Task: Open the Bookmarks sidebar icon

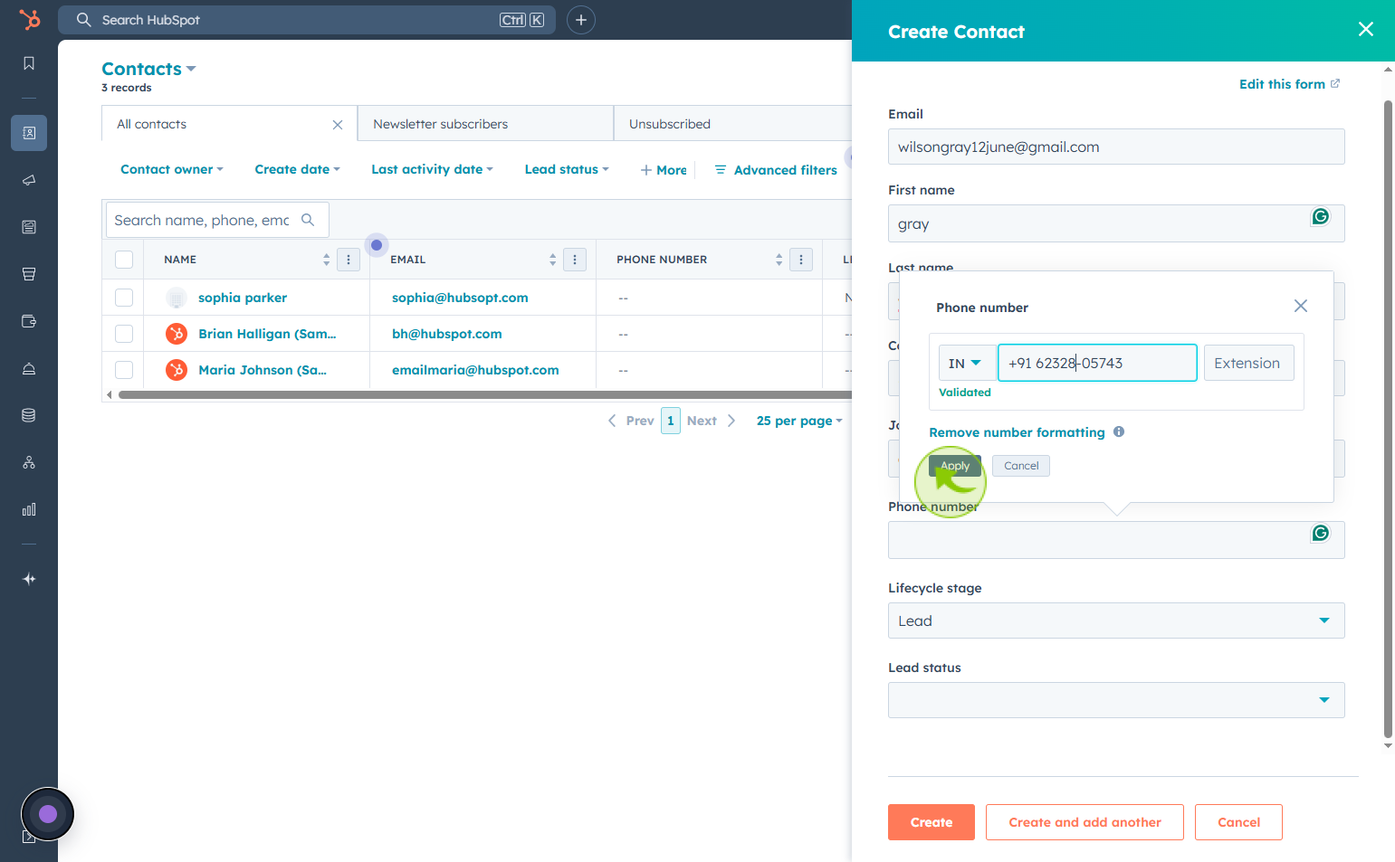Action: coord(29,63)
